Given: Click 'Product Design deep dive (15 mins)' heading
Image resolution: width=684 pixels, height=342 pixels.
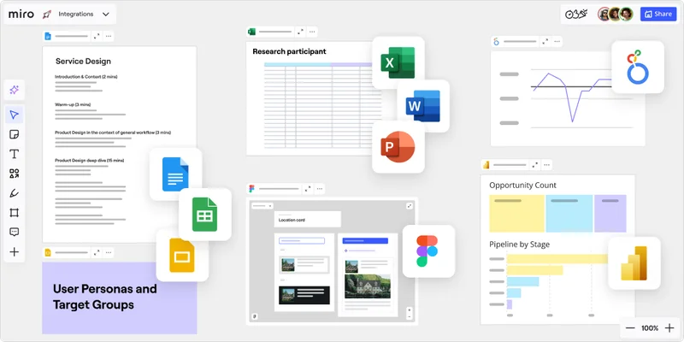Looking at the screenshot, I should click(x=90, y=161).
